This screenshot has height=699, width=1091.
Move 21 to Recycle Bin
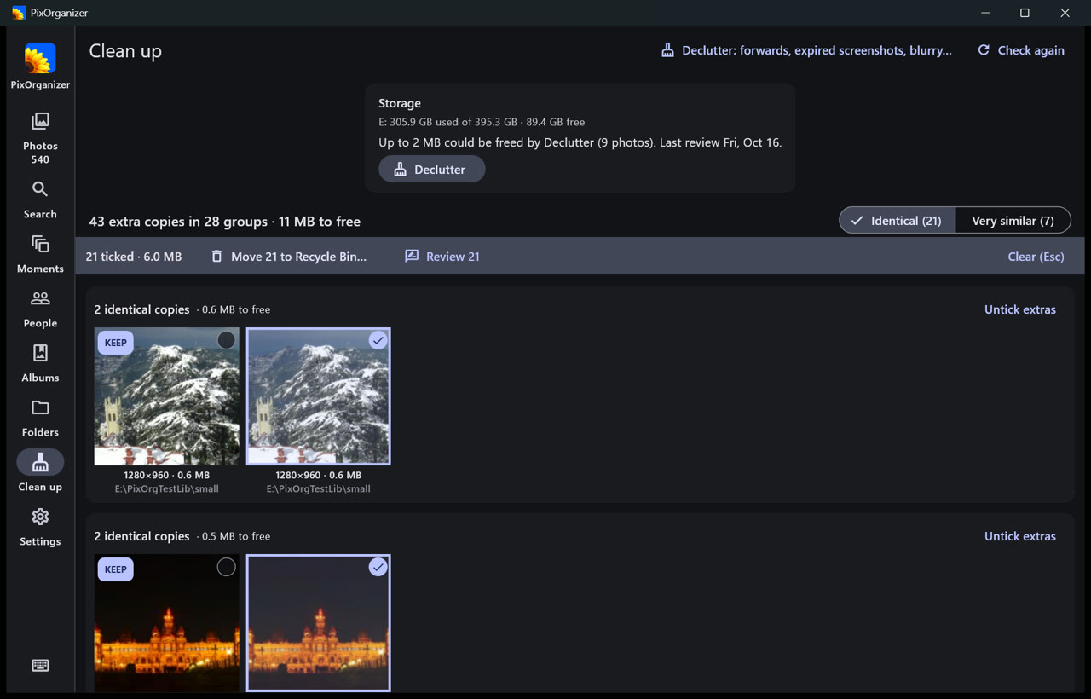[289, 256]
